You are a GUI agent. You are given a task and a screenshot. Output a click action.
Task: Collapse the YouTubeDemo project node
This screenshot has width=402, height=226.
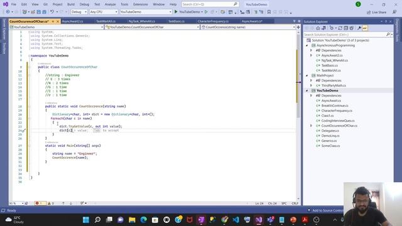tap(307, 90)
